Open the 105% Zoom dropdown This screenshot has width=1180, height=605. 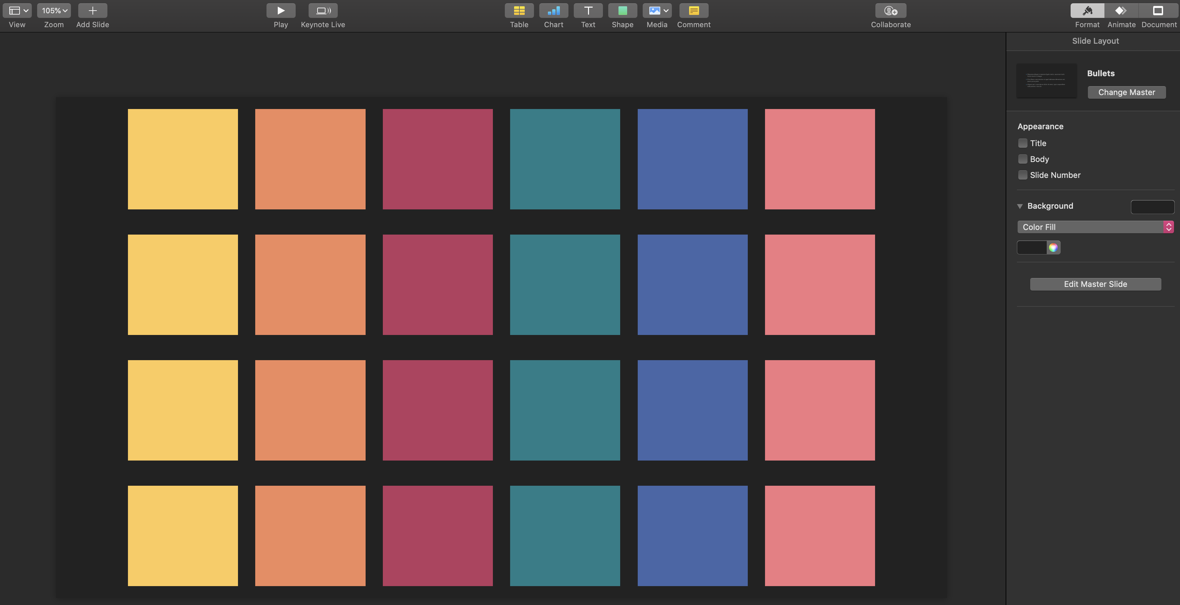tap(54, 11)
